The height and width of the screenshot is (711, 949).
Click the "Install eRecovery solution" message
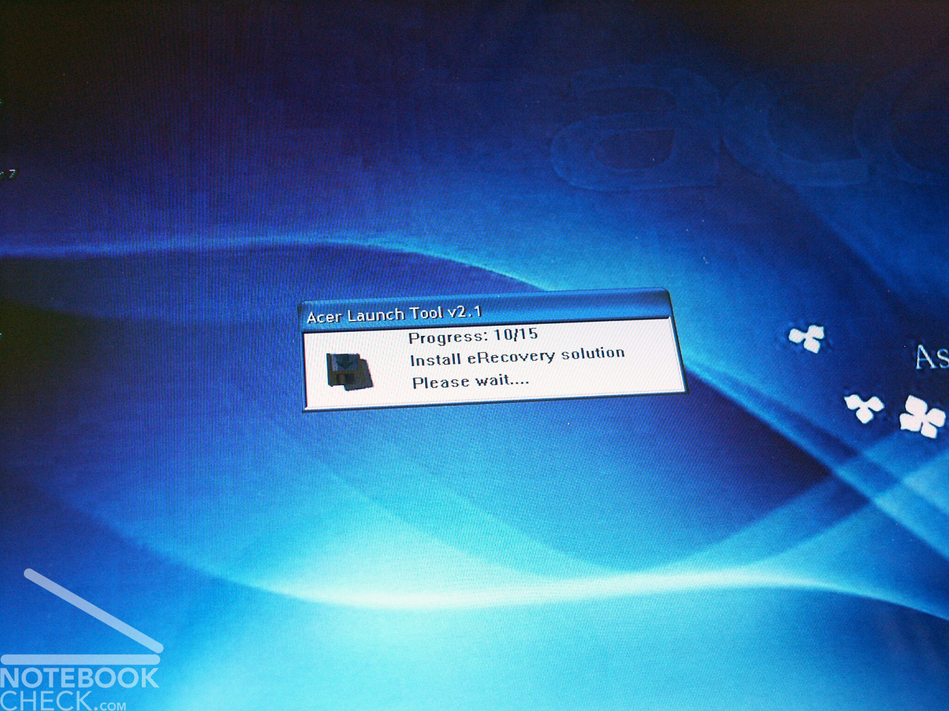[517, 356]
